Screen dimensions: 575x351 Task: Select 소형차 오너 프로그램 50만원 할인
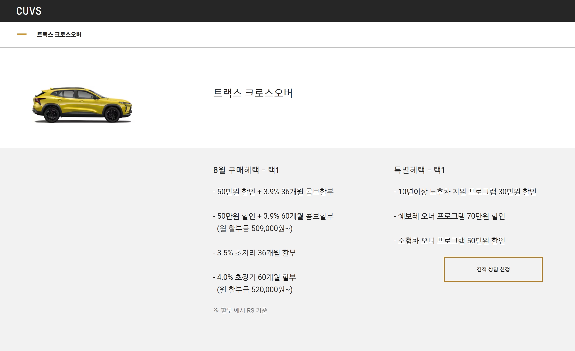[450, 241]
